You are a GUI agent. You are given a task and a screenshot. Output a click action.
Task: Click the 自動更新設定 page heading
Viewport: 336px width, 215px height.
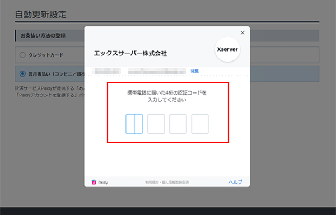coord(41,15)
